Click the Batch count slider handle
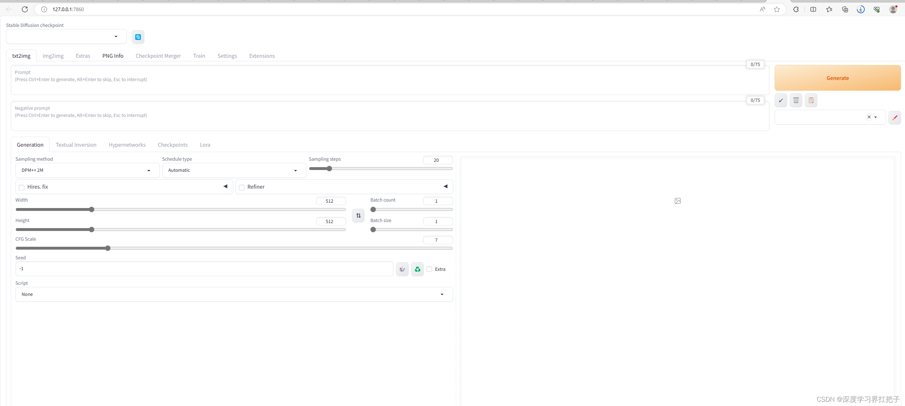Viewport: 905px width, 406px height. coord(373,209)
